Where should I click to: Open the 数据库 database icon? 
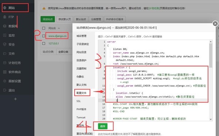point(5,26)
